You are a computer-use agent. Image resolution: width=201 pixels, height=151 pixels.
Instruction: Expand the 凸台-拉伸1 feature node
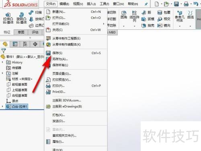pyautogui.click(x=2, y=106)
